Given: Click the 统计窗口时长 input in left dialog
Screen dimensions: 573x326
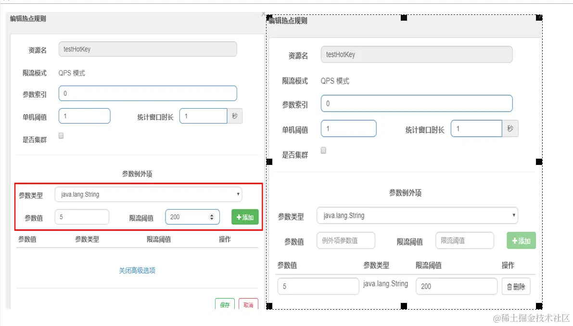Looking at the screenshot, I should click(x=203, y=116).
